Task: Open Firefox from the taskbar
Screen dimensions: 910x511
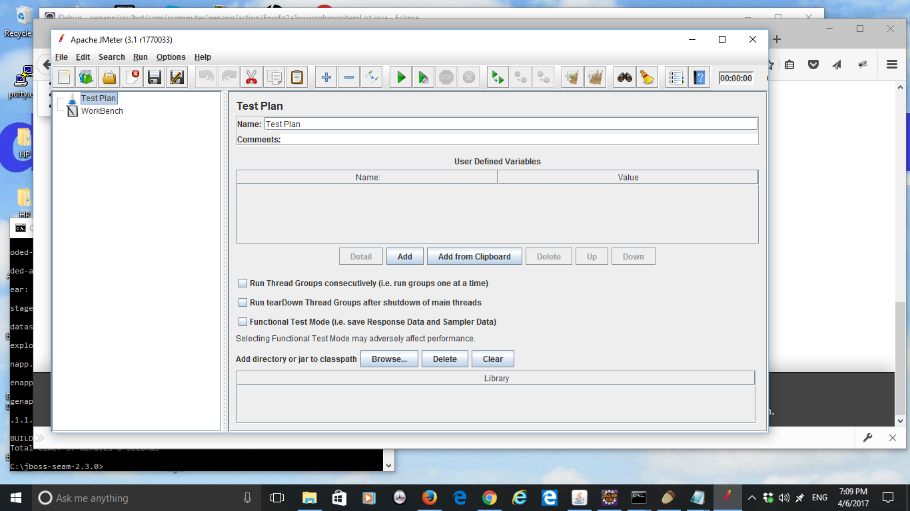Action: click(430, 498)
